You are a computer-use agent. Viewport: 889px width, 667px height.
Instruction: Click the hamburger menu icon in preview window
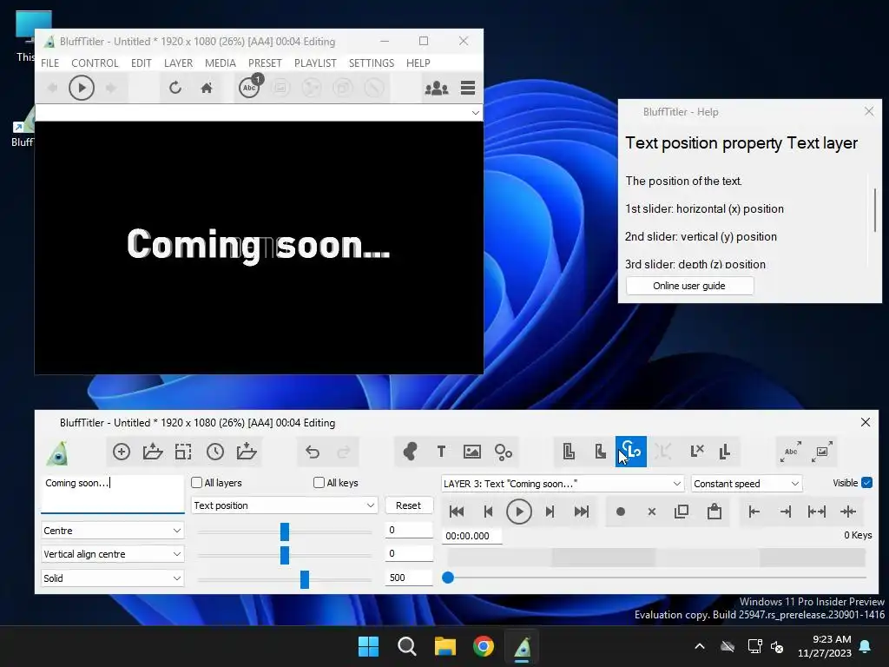[x=468, y=89]
